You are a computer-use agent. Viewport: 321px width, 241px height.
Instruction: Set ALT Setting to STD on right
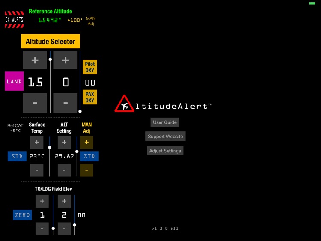pyautogui.click(x=89, y=156)
